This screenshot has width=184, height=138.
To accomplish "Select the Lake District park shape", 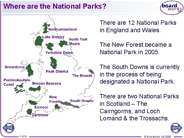I will click(39, 41).
